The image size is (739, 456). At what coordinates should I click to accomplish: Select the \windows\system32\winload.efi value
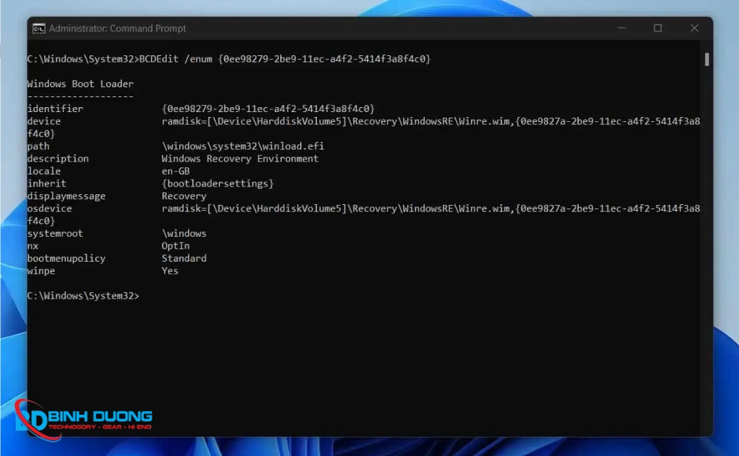[x=243, y=147]
